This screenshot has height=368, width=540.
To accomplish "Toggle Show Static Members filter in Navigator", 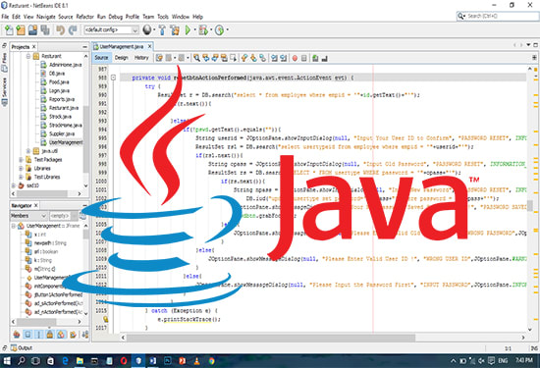I will 38,334.
